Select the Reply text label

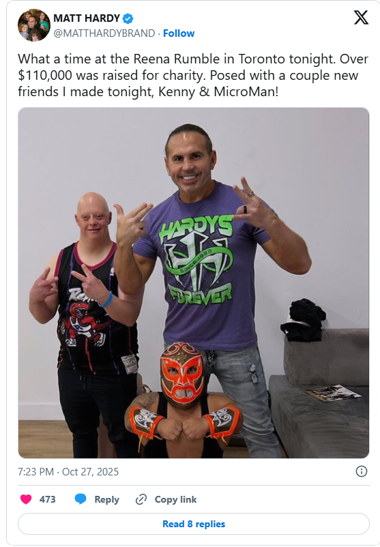point(107,499)
